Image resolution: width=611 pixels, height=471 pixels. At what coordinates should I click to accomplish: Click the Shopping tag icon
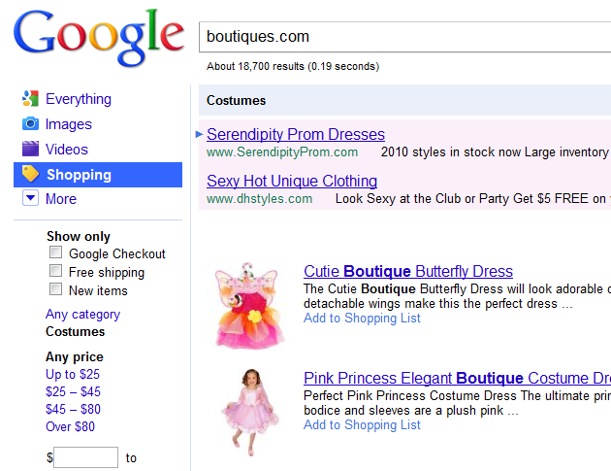point(30,175)
